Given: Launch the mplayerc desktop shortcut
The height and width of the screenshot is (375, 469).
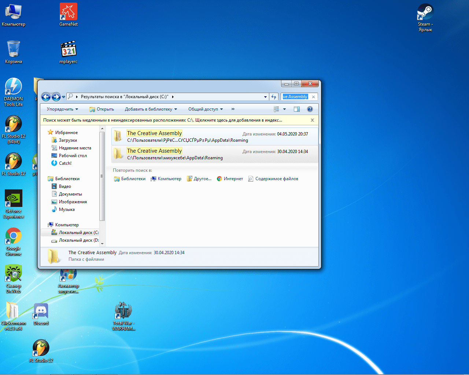Looking at the screenshot, I should coord(69,52).
